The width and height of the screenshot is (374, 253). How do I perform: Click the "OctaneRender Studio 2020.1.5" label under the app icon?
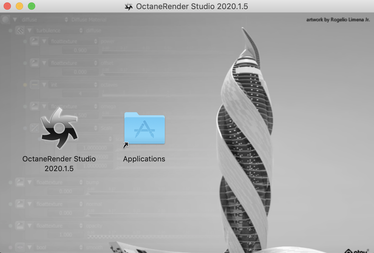coord(59,164)
